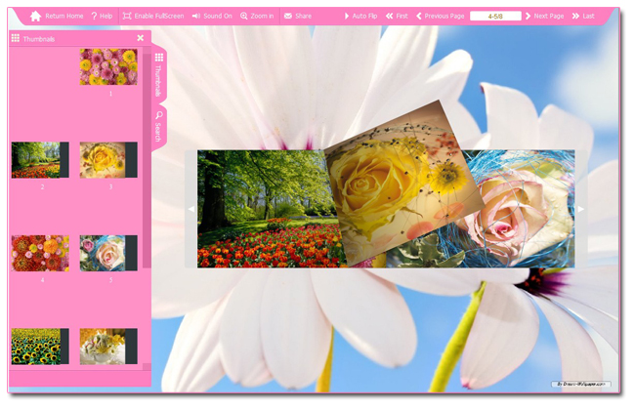Click the Last double-chevron icon
This screenshot has height=410, width=635.
click(575, 17)
